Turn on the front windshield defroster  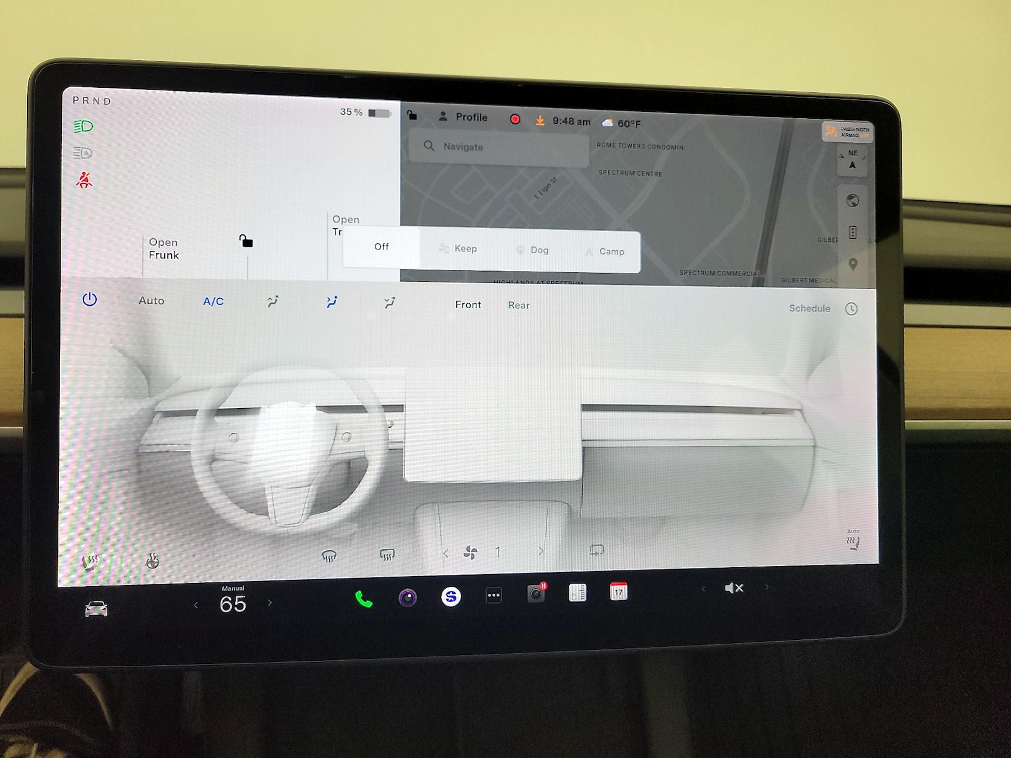coord(329,556)
